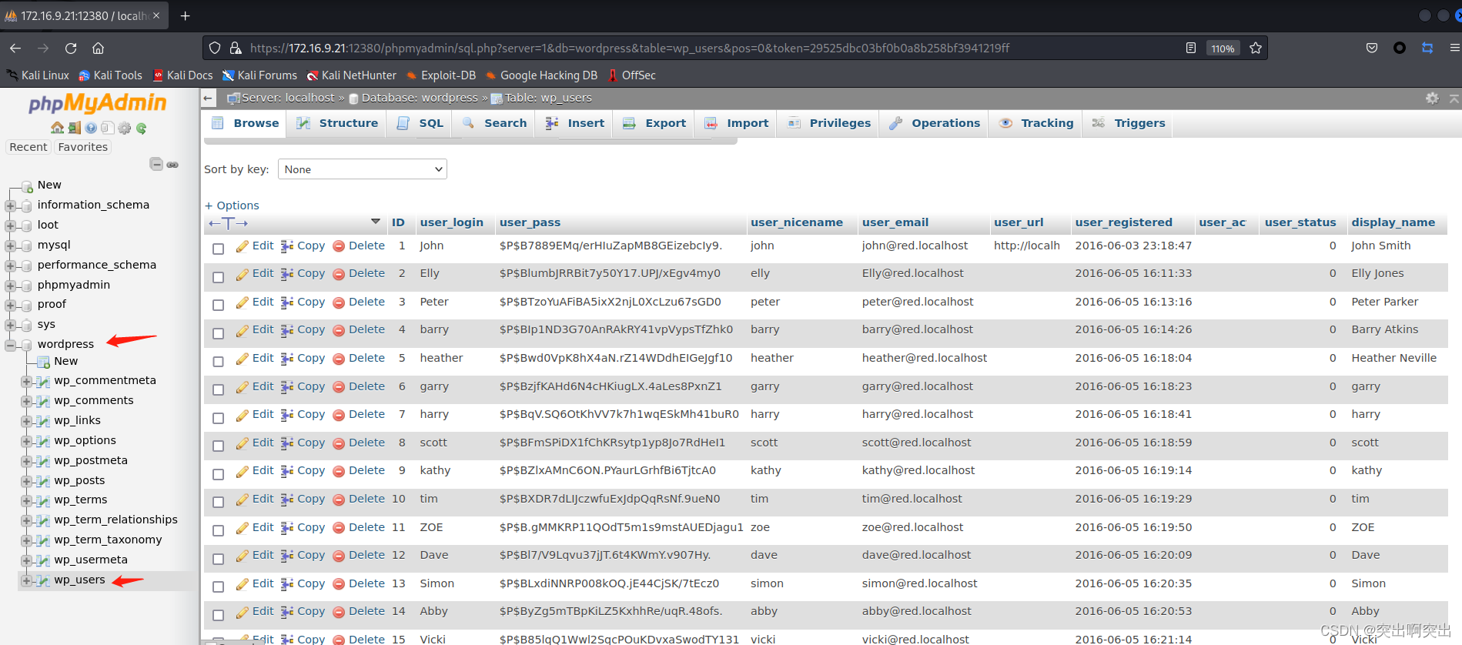Select the scott row checkbox
This screenshot has width=1462, height=645.
219,446
